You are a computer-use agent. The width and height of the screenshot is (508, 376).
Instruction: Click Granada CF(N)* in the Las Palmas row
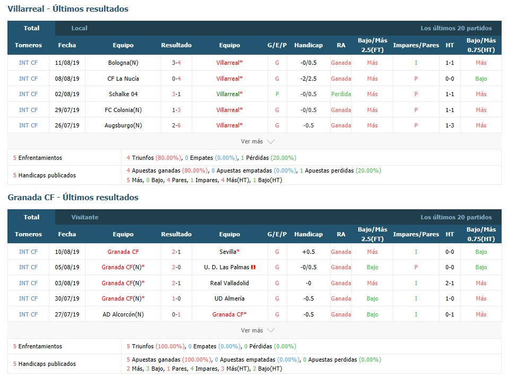(123, 267)
